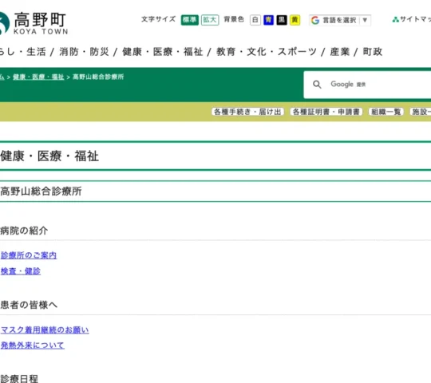The height and width of the screenshot is (383, 431).
Task: Open the 消防・防災 menu
Action: pyautogui.click(x=84, y=52)
